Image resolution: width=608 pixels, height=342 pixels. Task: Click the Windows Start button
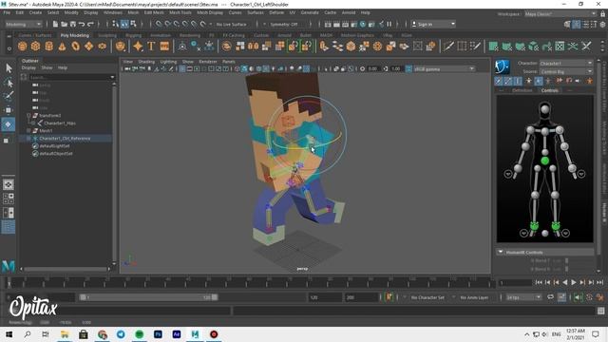[9, 333]
